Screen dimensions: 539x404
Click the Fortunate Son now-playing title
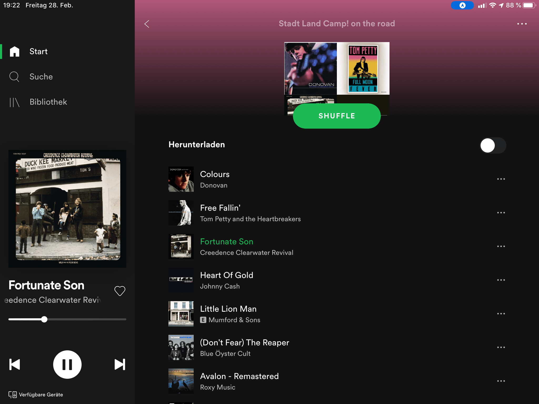pos(47,285)
